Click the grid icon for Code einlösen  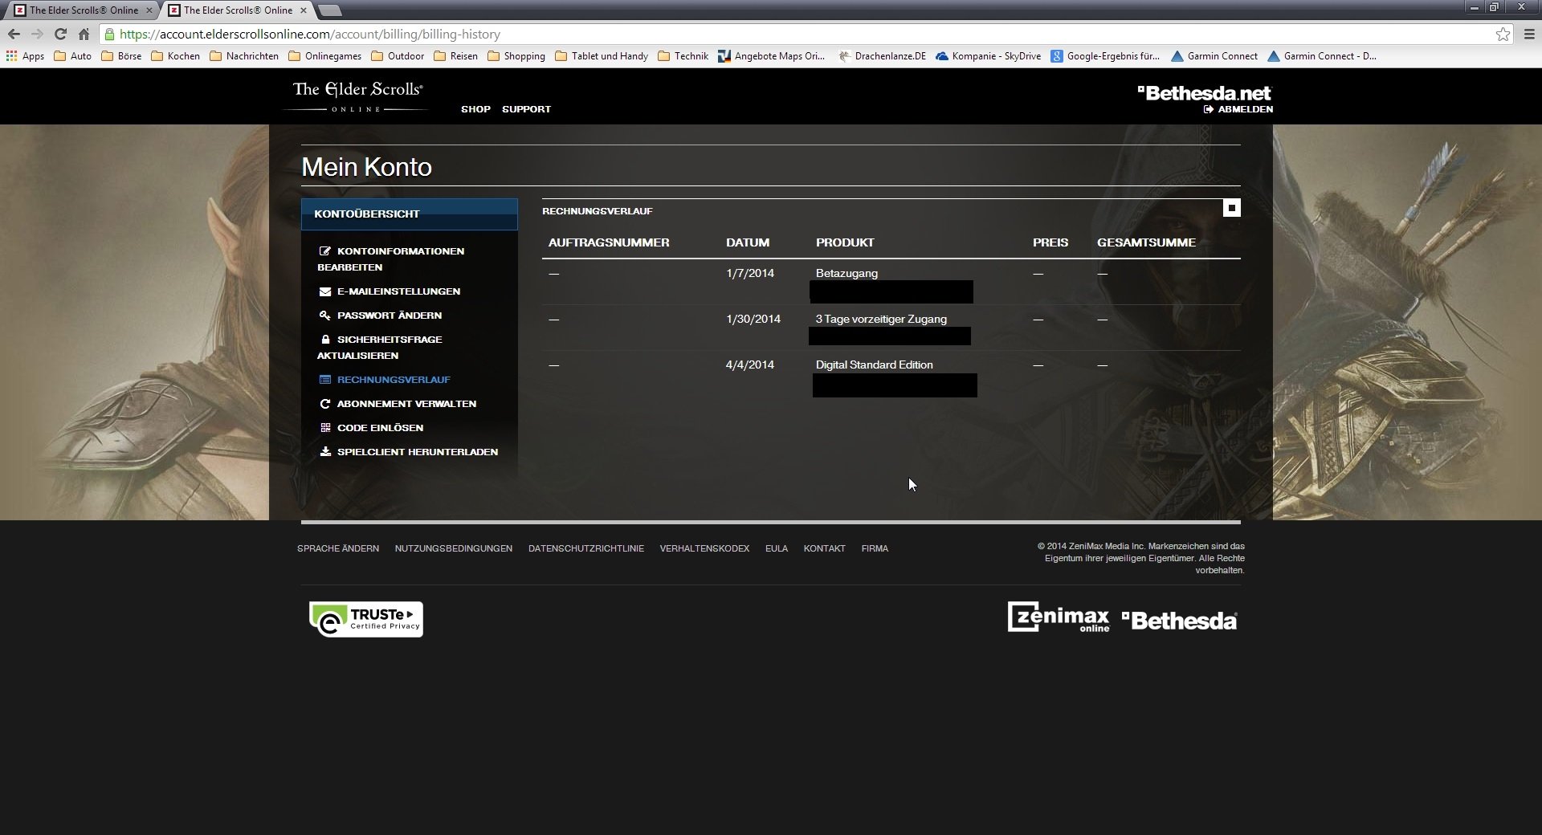tap(325, 428)
